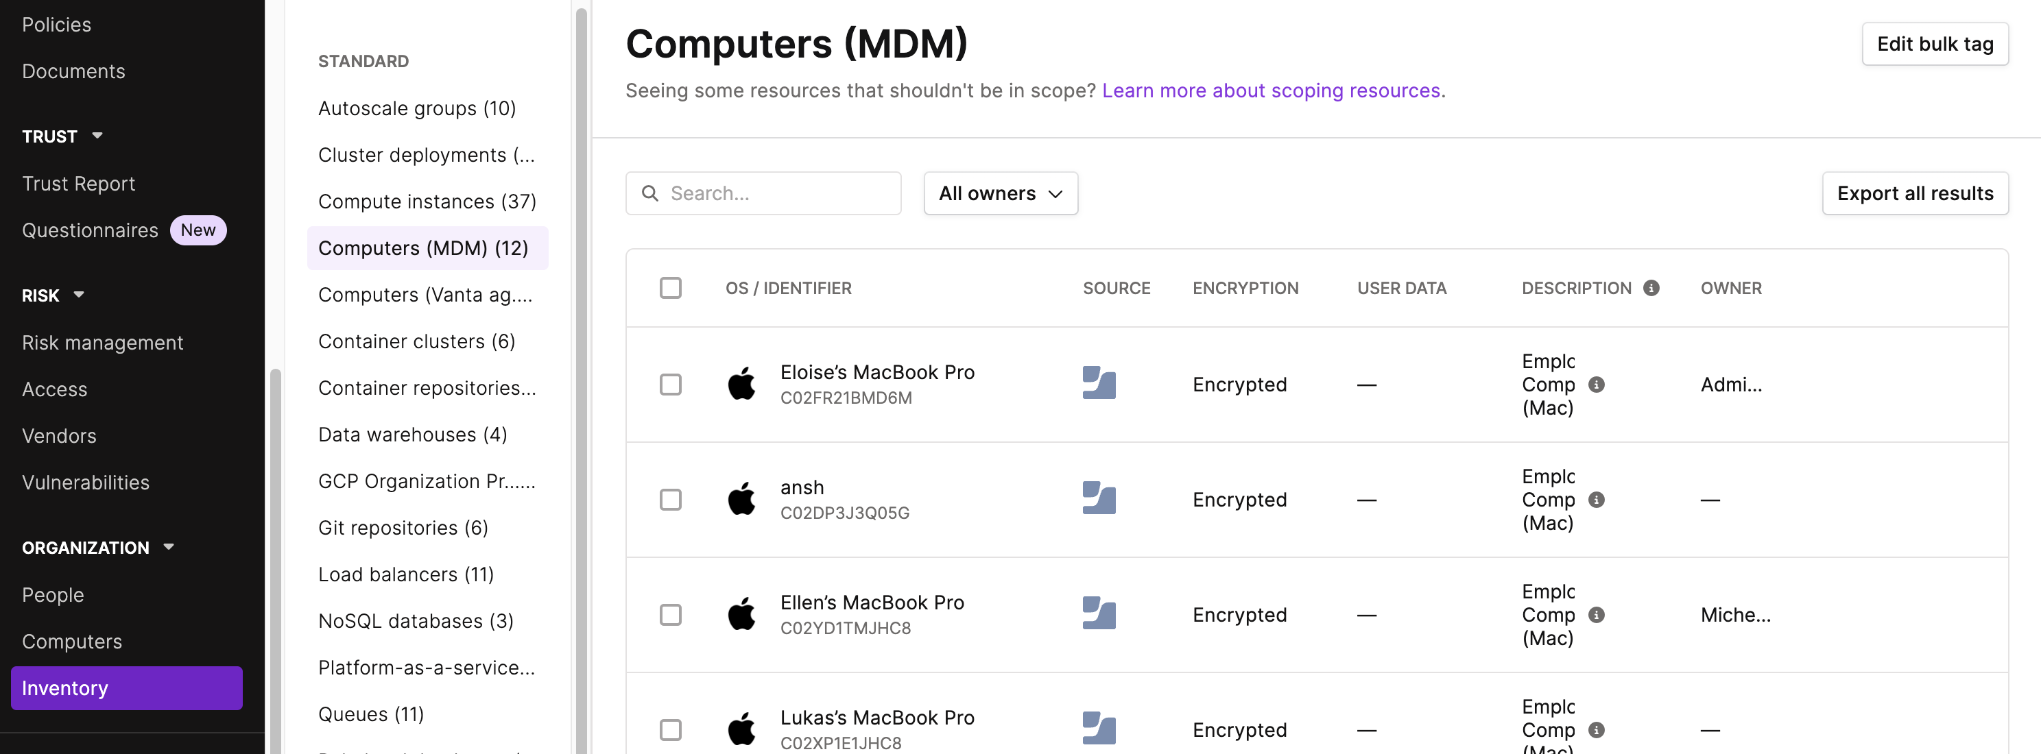Click the source icon in the ansh row
The width and height of the screenshot is (2041, 754).
(x=1099, y=499)
